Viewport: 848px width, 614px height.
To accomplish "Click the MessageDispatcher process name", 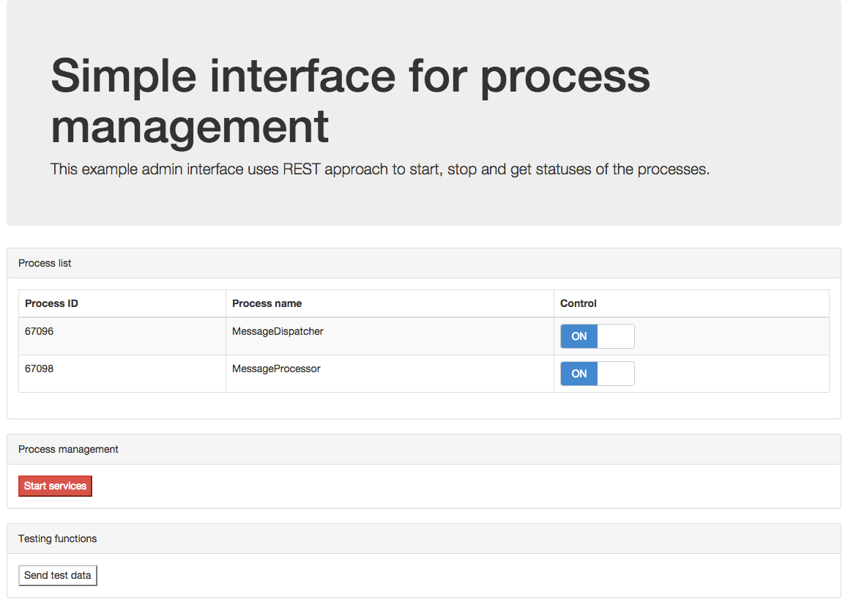I will tap(278, 332).
